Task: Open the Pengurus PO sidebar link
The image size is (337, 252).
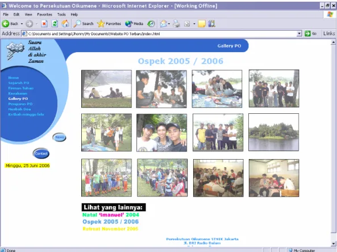Action: (20, 104)
